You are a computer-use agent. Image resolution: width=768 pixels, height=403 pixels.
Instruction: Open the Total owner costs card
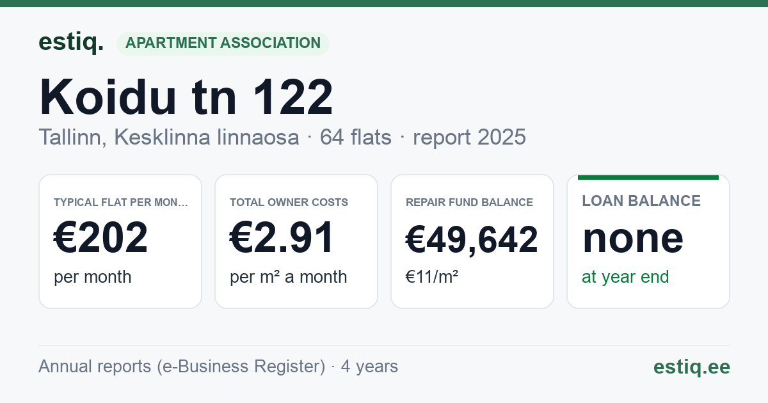tap(296, 241)
